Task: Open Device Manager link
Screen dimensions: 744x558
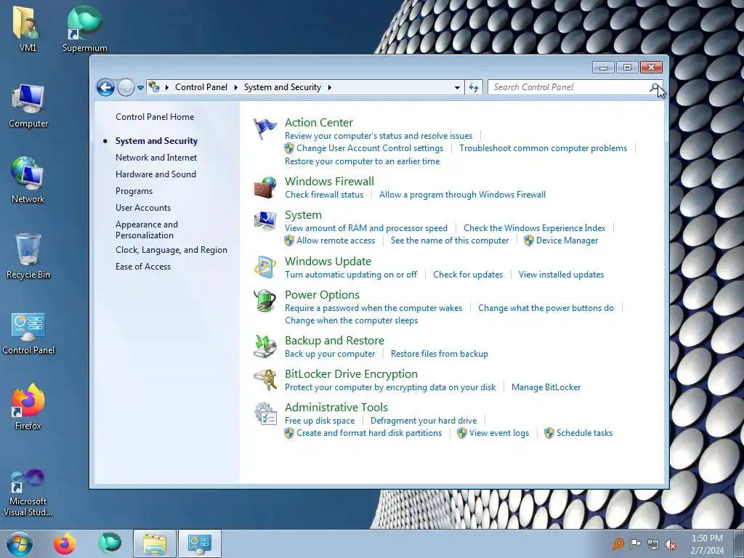Action: pos(567,240)
